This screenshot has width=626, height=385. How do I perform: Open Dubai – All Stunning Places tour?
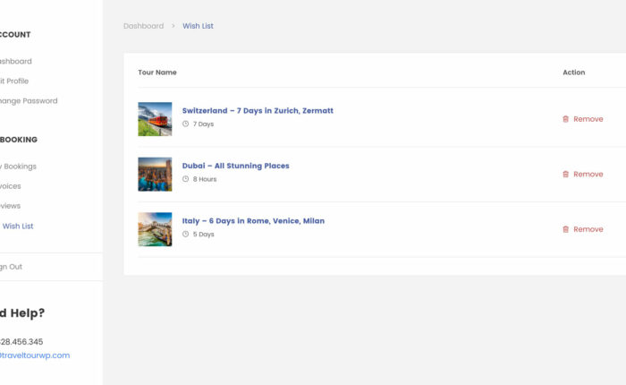coord(235,166)
